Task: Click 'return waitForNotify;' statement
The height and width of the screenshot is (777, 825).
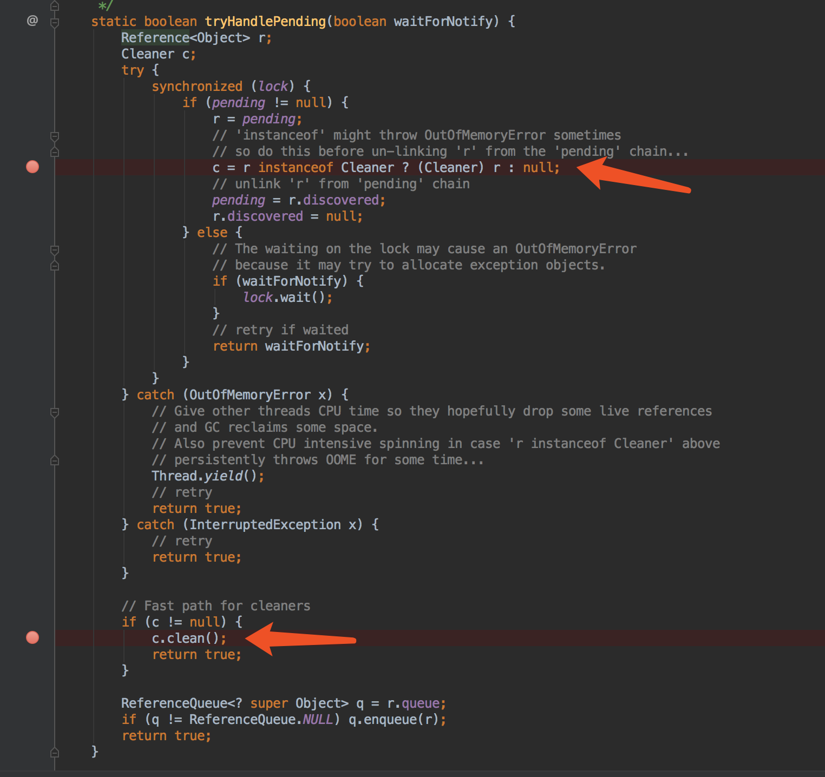Action: [291, 346]
